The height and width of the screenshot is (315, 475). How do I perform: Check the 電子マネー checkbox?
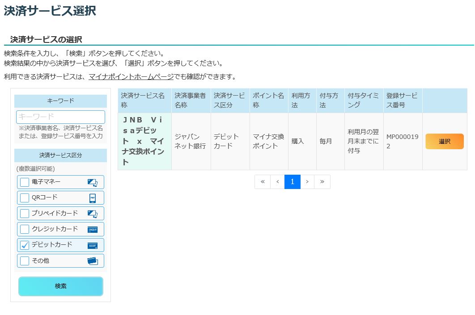tap(25, 182)
